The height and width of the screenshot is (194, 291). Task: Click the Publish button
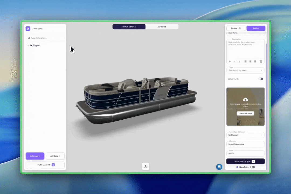(256, 28)
